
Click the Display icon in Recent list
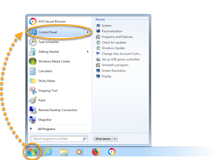[98, 76]
